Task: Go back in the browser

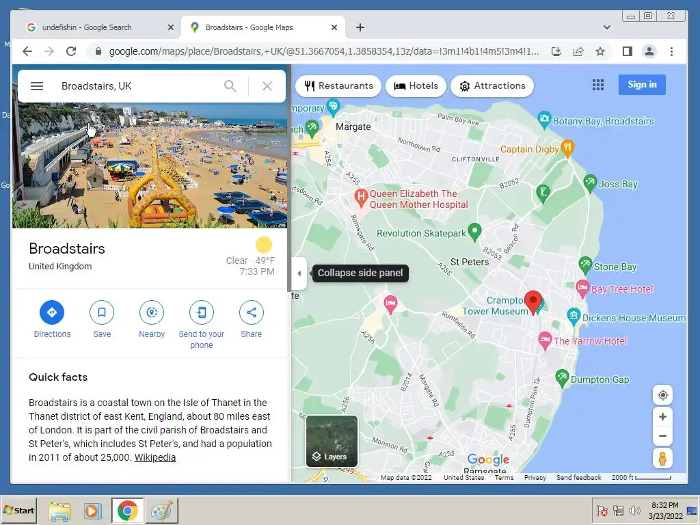Action: click(27, 51)
